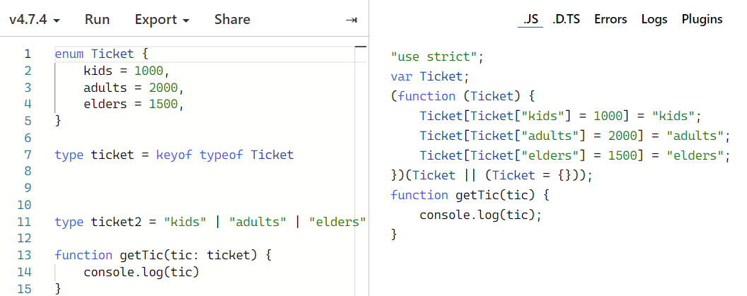Click 'adults = 2000,' in the editor
Image resolution: width=747 pixels, height=296 pixels.
click(134, 88)
